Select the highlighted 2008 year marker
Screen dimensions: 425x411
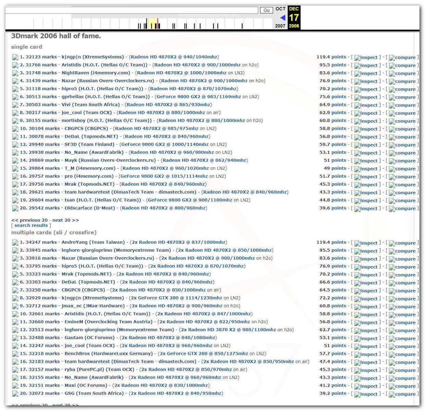click(294, 26)
